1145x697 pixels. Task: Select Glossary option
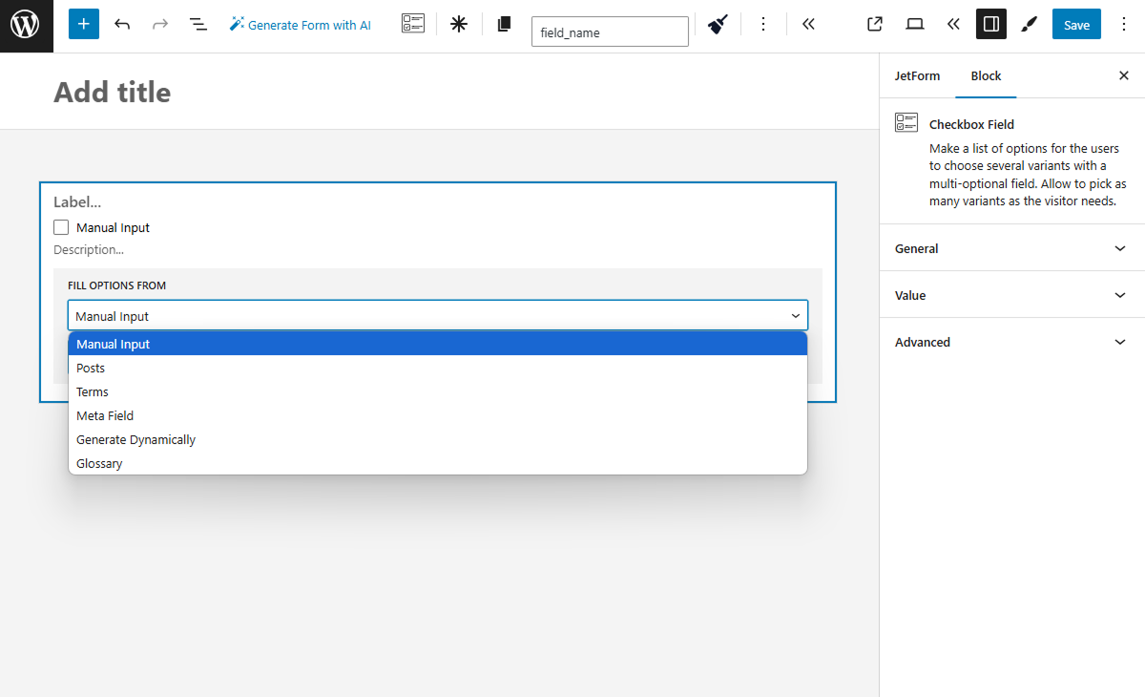(x=438, y=463)
